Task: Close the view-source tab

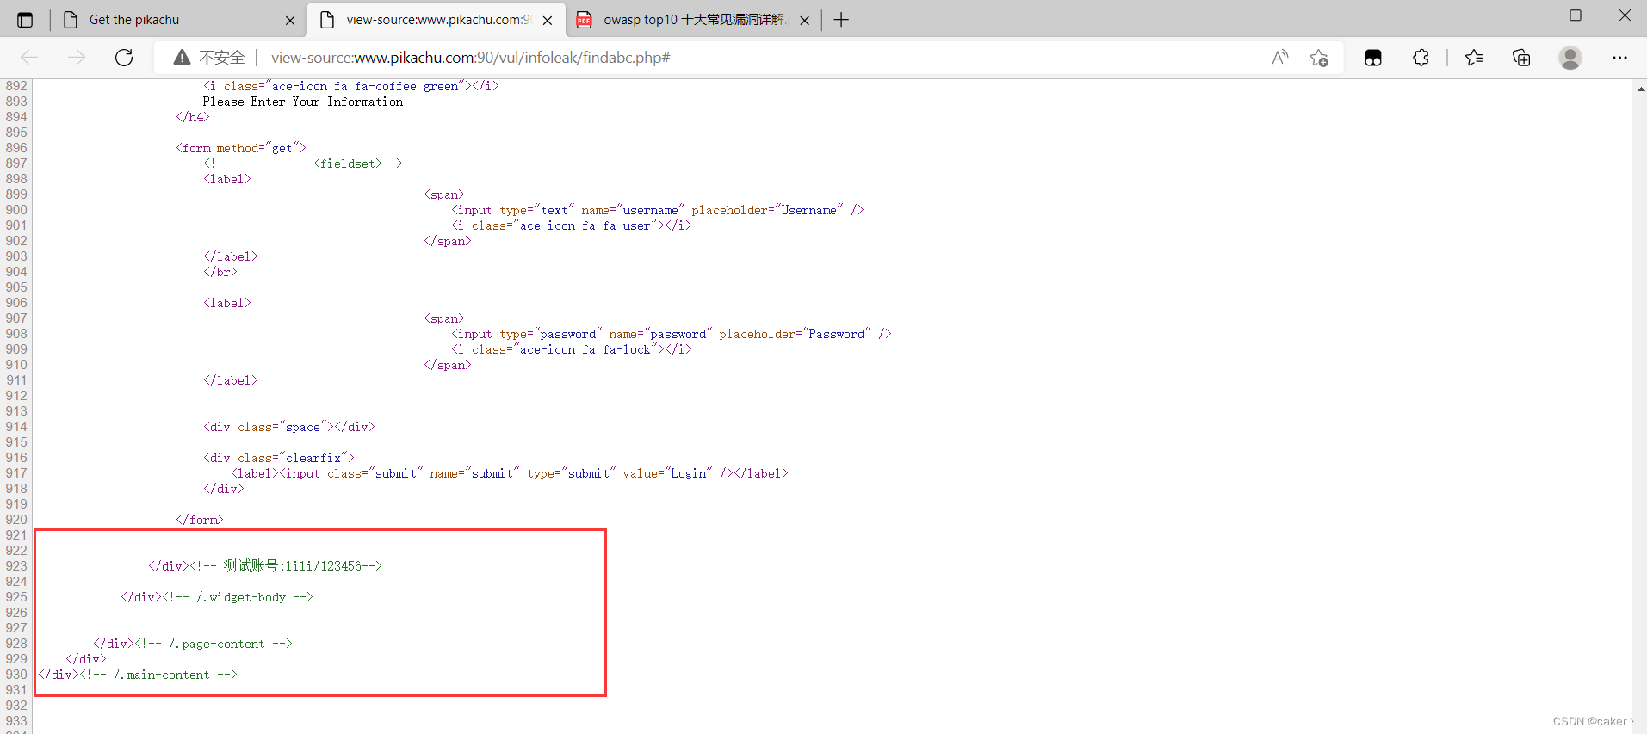Action: [x=548, y=20]
